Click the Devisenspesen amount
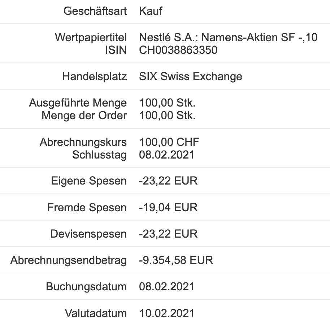This screenshot has width=330, height=325. [168, 234]
